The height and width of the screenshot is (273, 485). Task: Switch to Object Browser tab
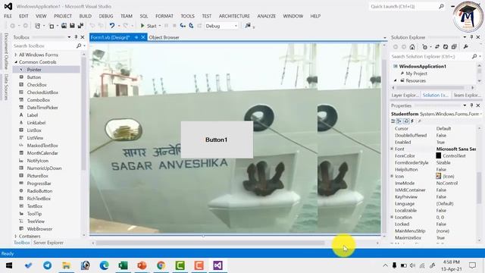164,37
